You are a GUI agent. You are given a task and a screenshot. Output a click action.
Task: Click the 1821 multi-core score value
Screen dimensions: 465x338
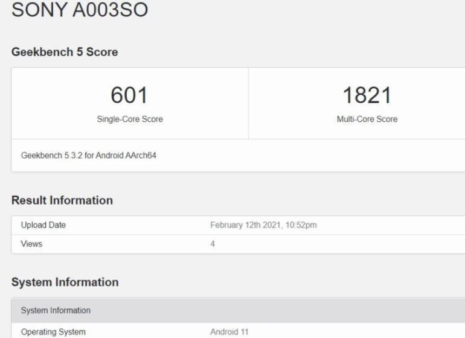[x=367, y=95]
